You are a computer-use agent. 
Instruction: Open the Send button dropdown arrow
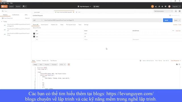click(171, 20)
